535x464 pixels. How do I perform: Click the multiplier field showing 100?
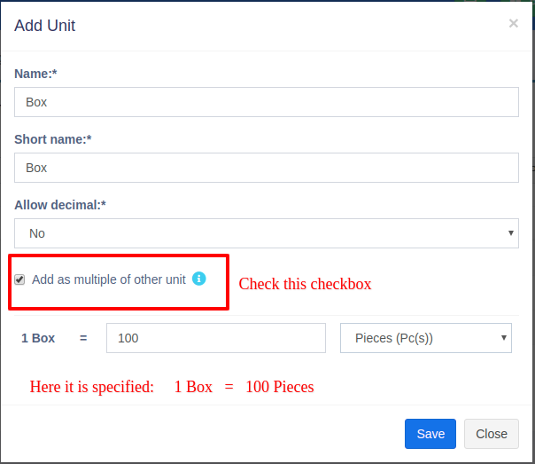[x=215, y=338]
